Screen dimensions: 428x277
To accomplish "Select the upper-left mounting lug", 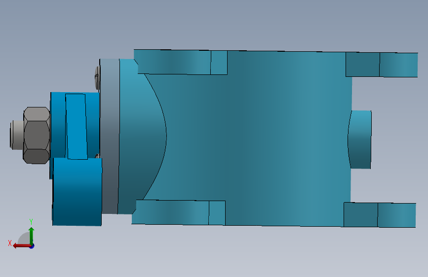I will tap(180, 62).
